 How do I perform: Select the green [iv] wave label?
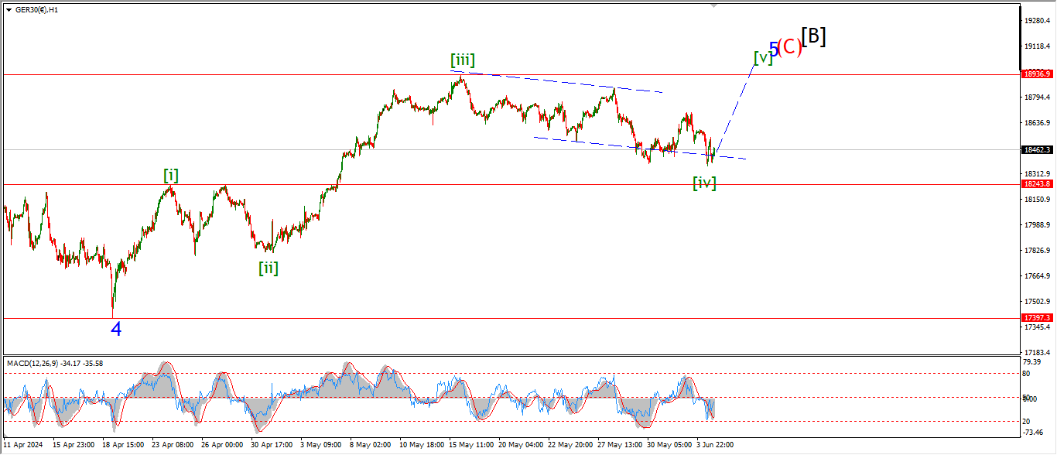(704, 183)
